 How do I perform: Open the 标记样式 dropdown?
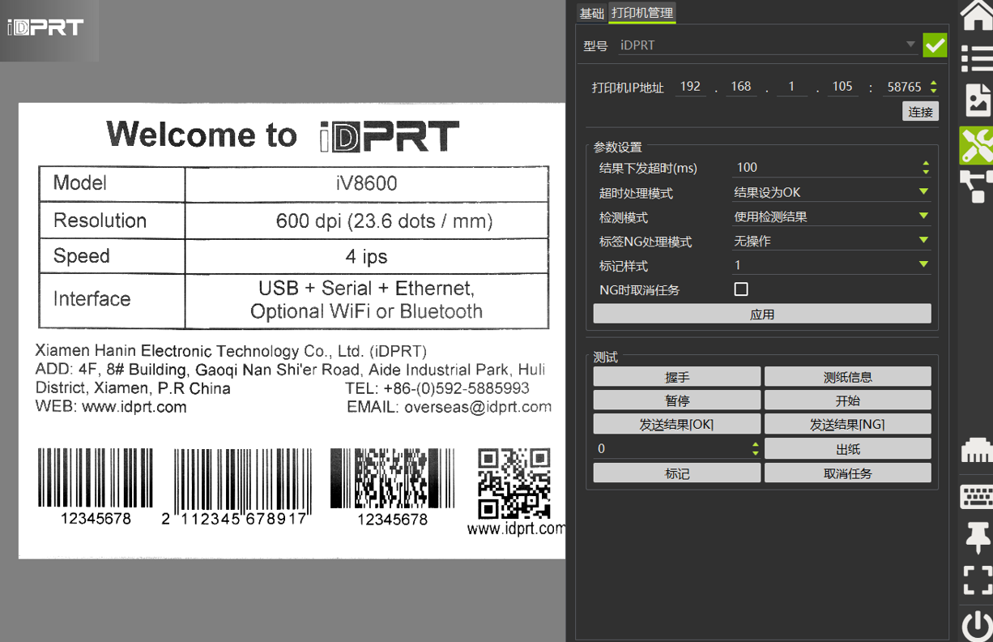click(x=831, y=265)
